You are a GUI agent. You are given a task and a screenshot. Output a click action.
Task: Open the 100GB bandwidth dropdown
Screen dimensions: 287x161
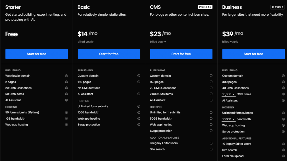pos(228,119)
